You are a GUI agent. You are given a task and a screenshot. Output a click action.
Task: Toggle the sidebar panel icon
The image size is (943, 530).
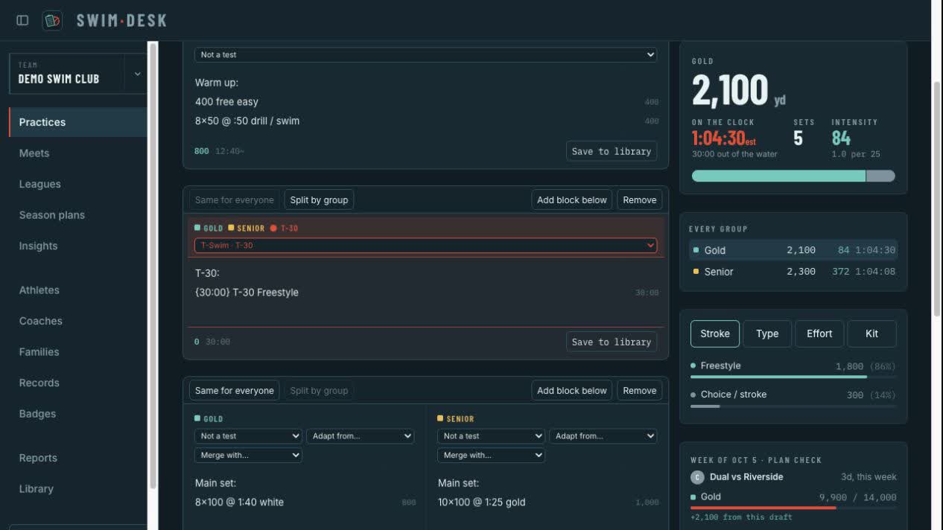click(22, 20)
